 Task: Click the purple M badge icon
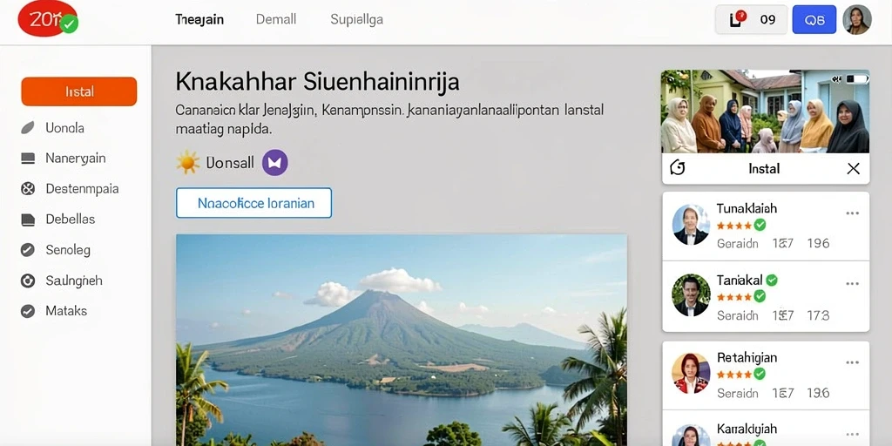(x=274, y=163)
